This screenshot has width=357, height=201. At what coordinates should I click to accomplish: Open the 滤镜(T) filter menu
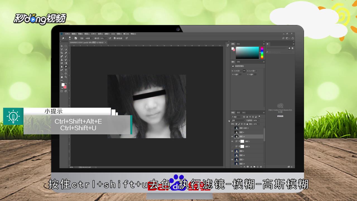[x=107, y=34]
